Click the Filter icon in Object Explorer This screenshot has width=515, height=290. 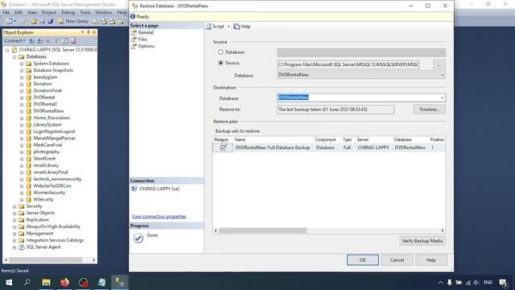56,41
